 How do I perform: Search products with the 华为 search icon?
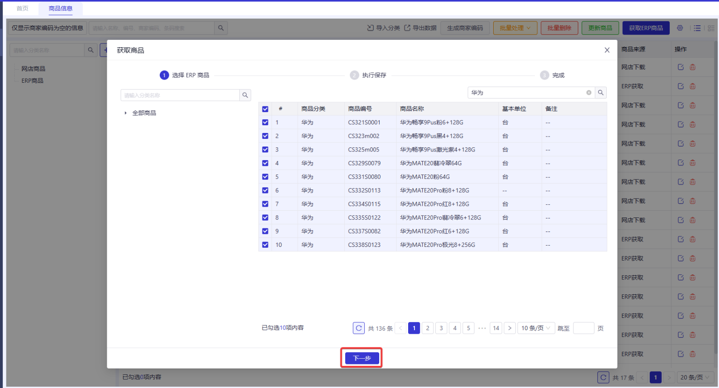(600, 93)
